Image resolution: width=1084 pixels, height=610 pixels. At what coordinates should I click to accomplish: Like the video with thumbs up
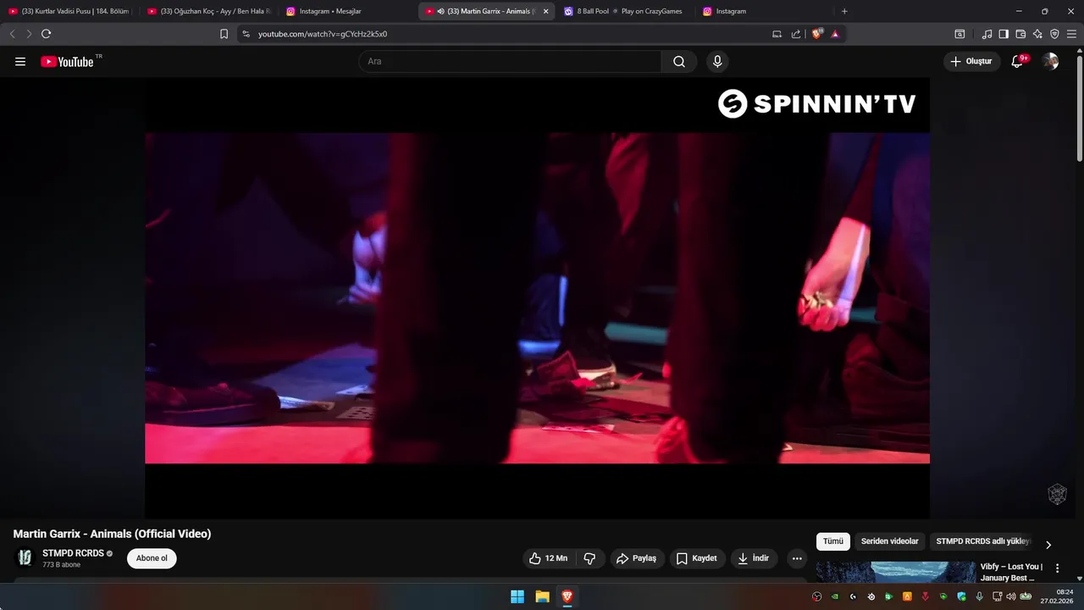click(x=548, y=558)
